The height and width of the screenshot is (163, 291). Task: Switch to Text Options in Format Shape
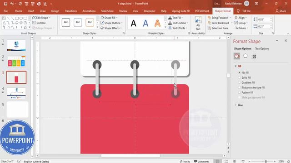coord(262,48)
